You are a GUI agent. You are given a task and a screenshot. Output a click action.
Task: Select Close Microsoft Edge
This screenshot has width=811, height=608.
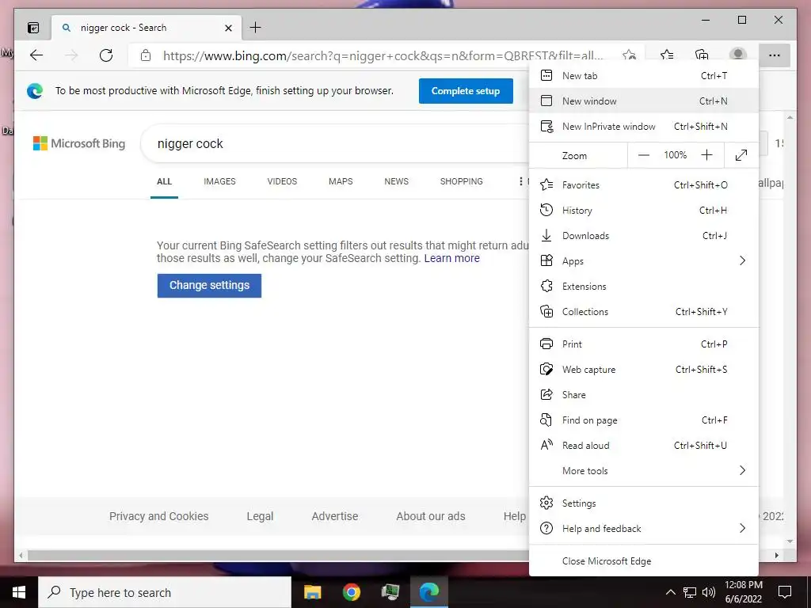click(x=644, y=561)
